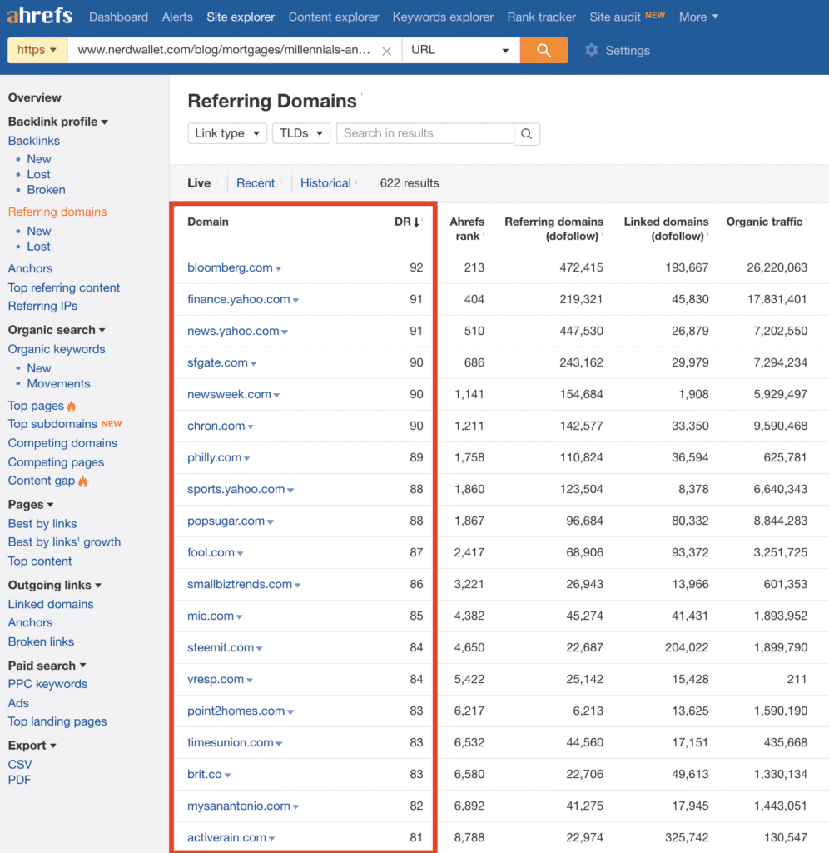
Task: Open the bloomberg.com domain dropdown arrow
Action: (279, 268)
